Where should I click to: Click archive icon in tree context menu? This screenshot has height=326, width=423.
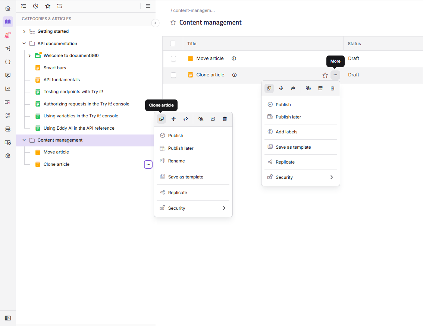213,119
